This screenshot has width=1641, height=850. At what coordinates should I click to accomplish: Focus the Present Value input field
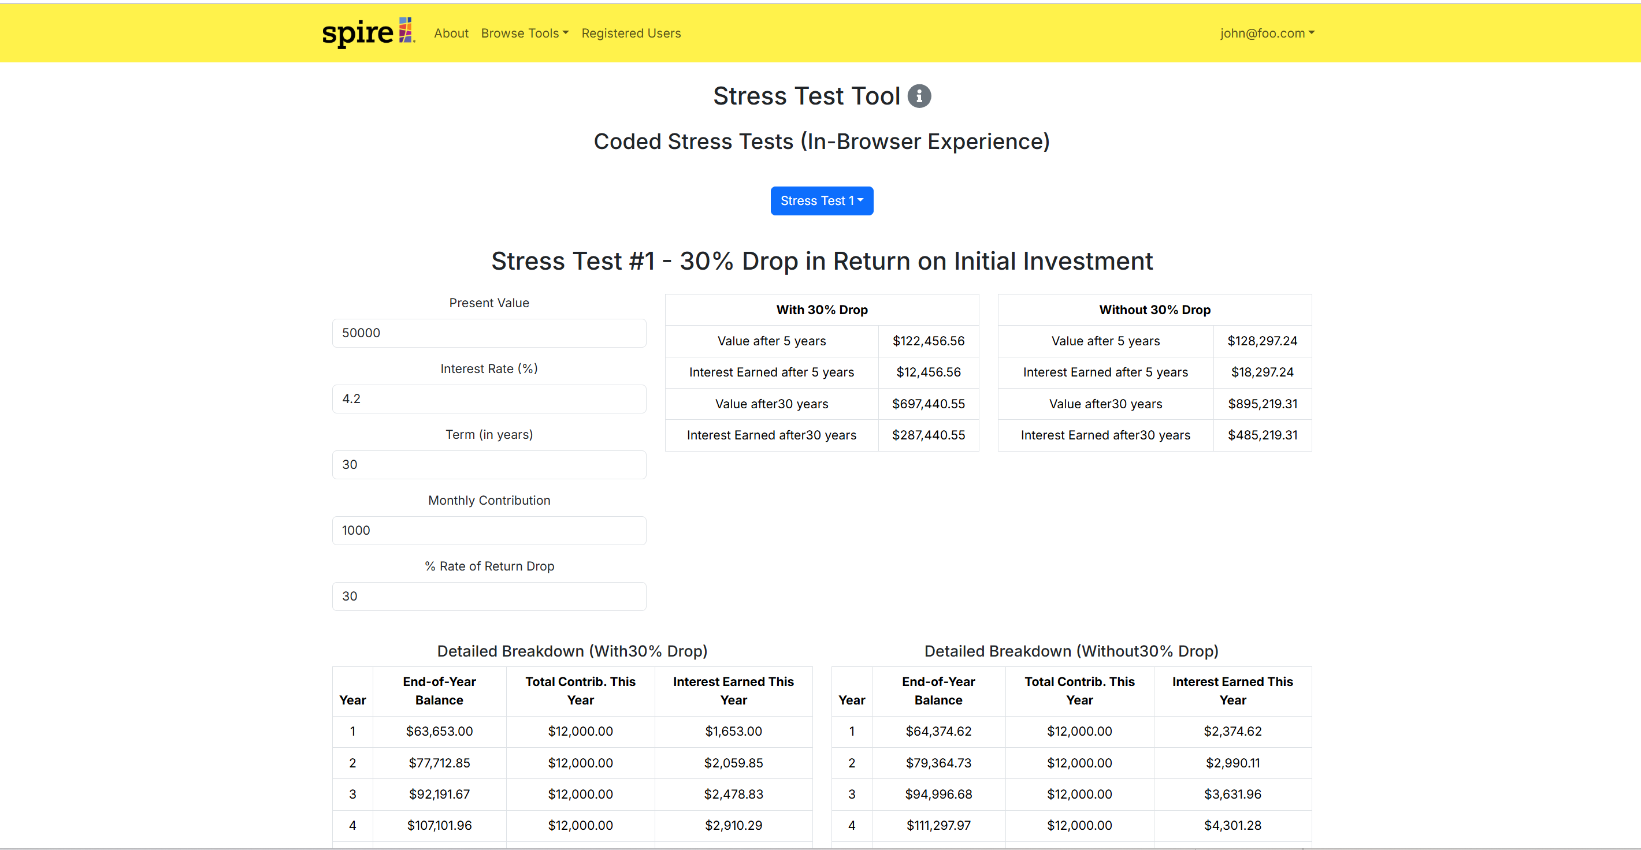coord(489,333)
